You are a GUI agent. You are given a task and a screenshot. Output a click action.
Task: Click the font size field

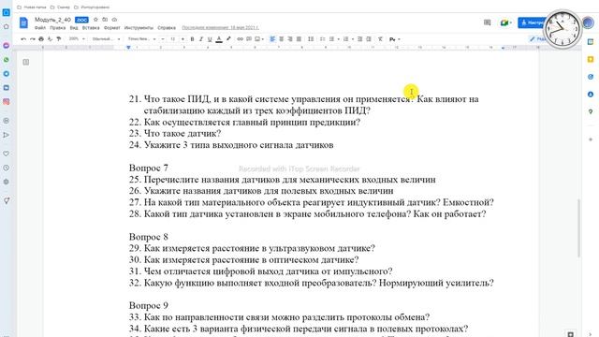172,39
